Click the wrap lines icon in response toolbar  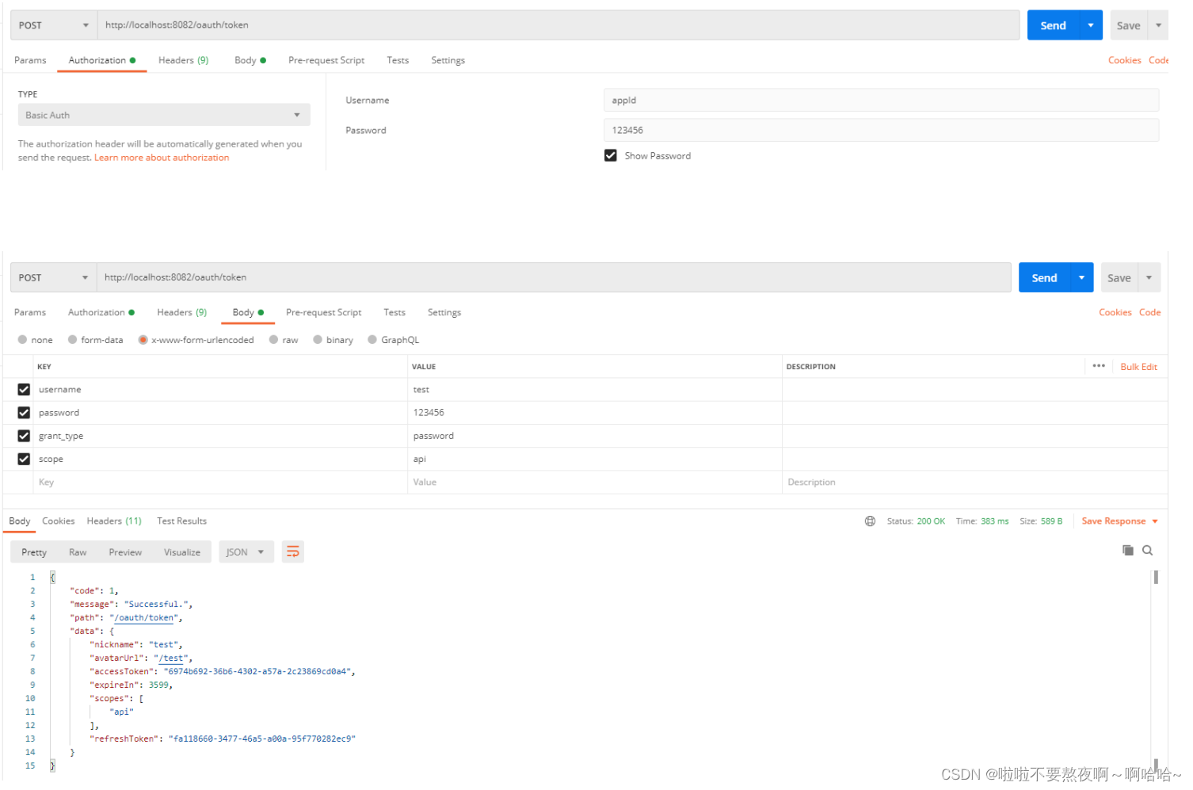pos(293,552)
